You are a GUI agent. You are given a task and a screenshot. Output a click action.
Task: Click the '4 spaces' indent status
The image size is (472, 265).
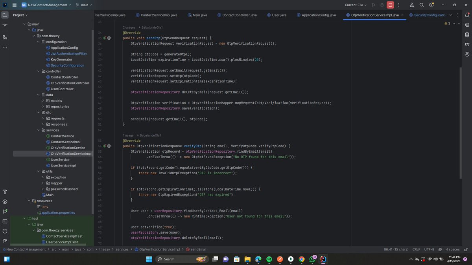pos(452,249)
